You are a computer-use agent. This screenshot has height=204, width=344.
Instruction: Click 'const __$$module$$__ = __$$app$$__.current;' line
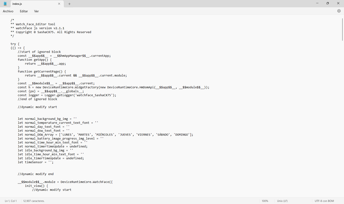56,83
